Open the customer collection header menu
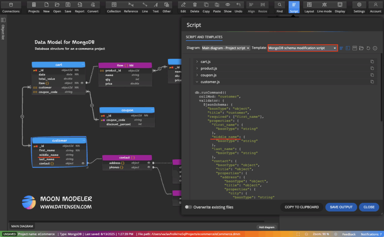 coord(84,141)
